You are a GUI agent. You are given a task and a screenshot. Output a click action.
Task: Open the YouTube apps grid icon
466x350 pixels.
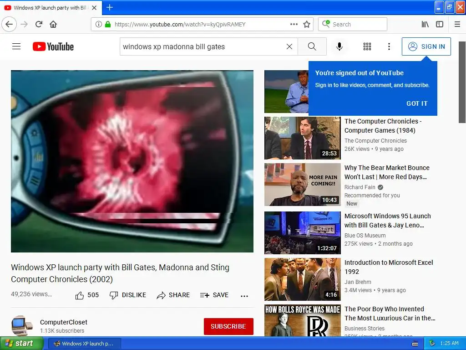pos(367,46)
